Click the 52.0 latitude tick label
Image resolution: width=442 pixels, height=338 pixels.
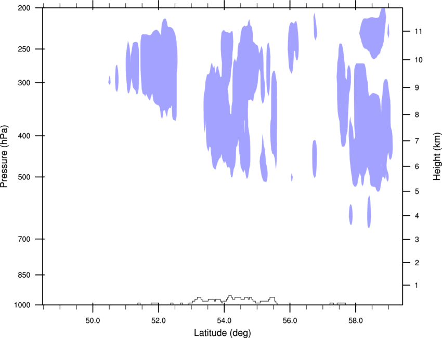click(159, 321)
